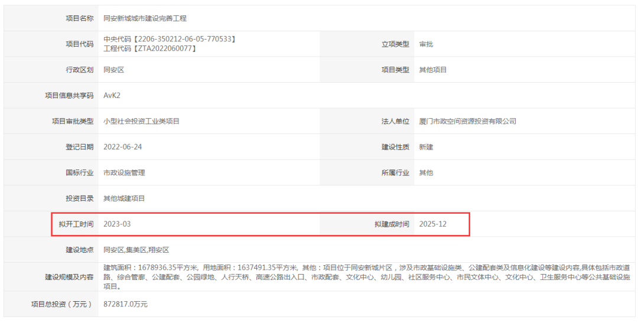Click the 所属行业 label
The image size is (638, 323).
395,172
